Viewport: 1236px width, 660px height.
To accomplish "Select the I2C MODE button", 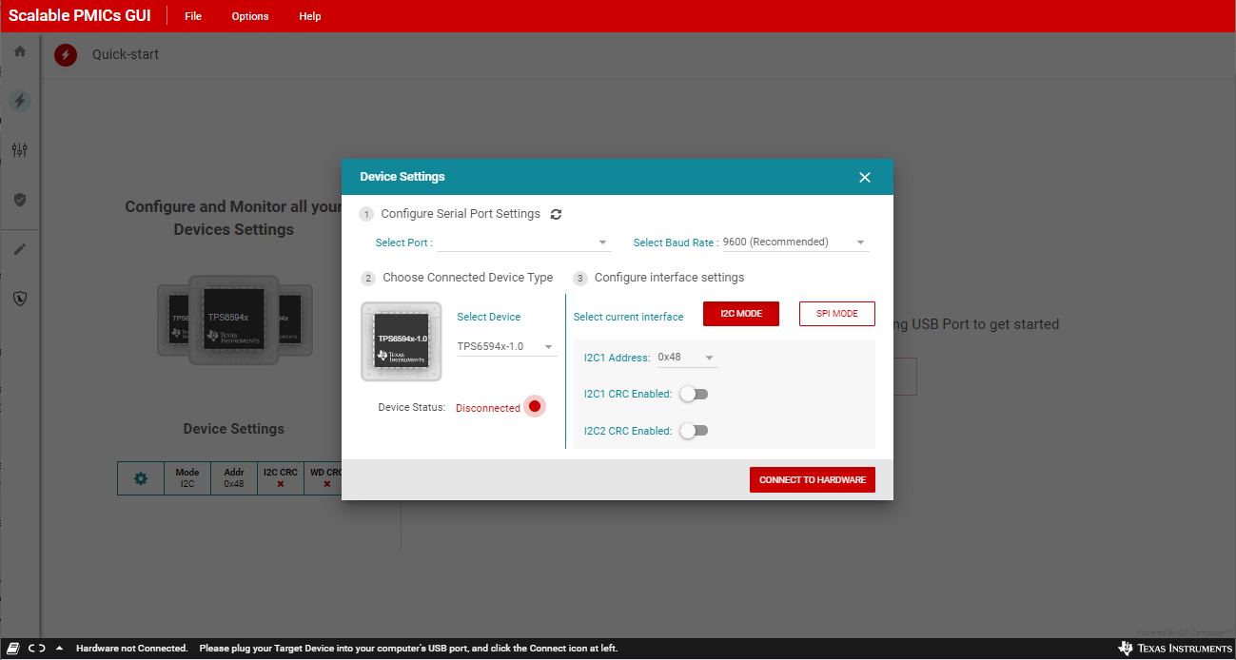I will (740, 314).
